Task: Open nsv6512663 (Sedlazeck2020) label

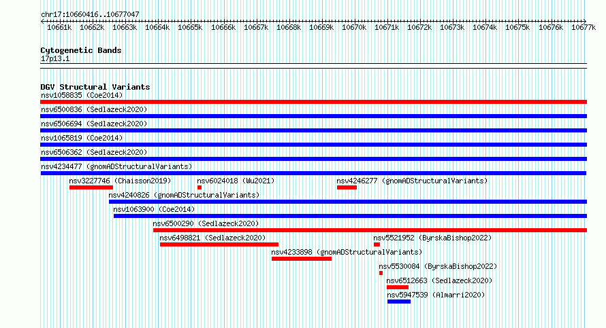Action: [x=439, y=280]
